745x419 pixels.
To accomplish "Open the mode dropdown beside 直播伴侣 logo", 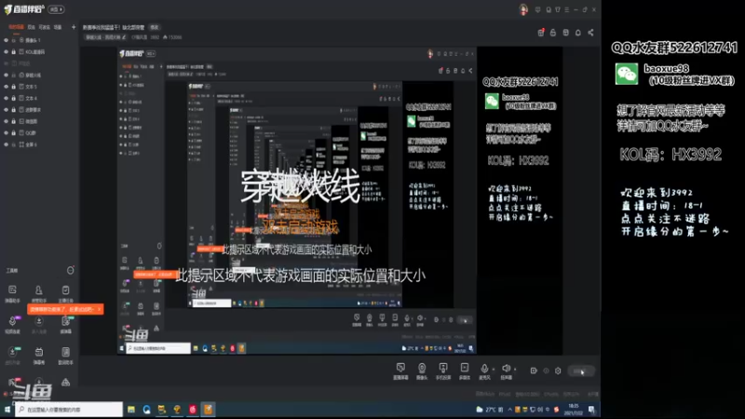I will [56, 9].
